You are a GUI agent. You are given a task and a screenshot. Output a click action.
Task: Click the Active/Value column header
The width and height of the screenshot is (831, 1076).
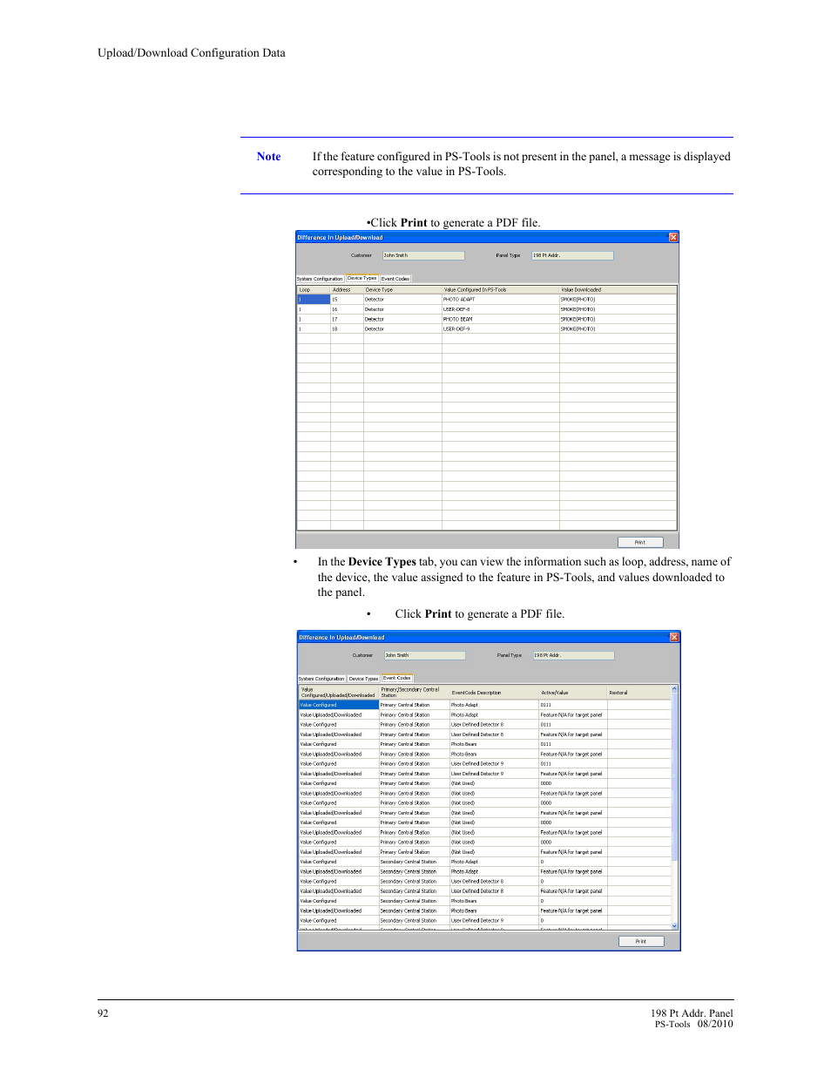click(x=573, y=693)
